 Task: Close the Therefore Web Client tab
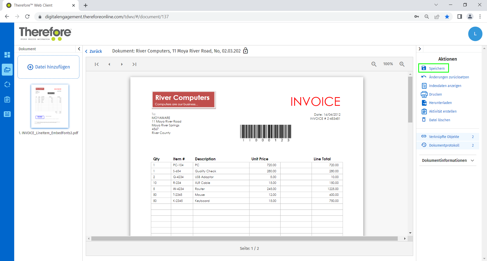74,5
